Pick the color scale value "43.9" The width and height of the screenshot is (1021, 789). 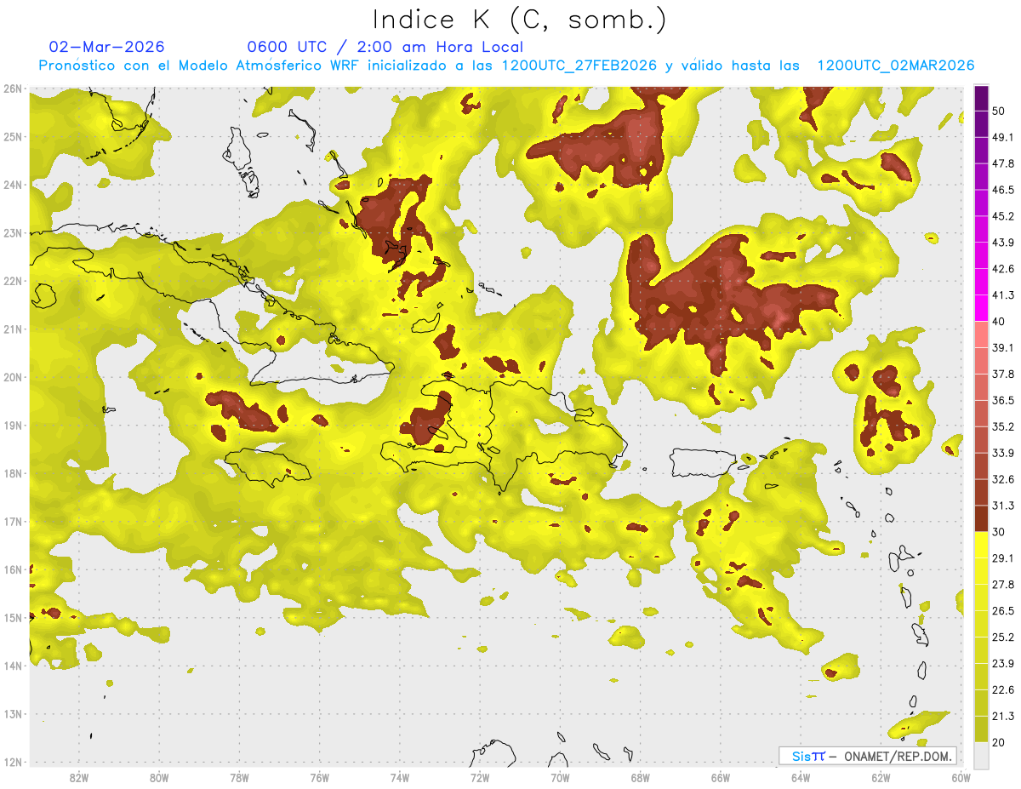click(1003, 243)
